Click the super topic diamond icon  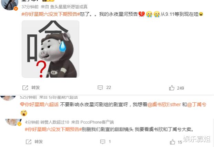pos(22,104)
